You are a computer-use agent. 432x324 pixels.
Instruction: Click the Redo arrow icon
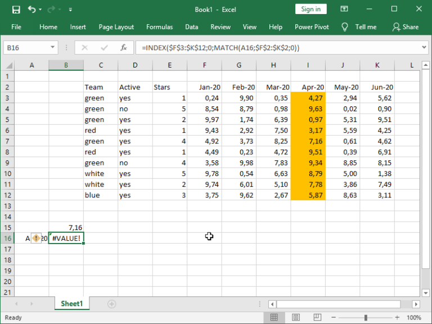[51, 10]
